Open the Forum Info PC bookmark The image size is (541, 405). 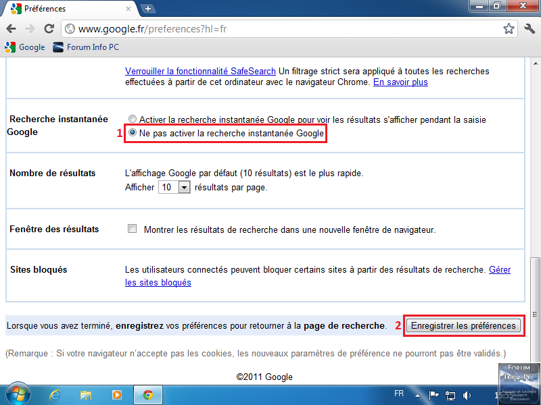coord(86,47)
